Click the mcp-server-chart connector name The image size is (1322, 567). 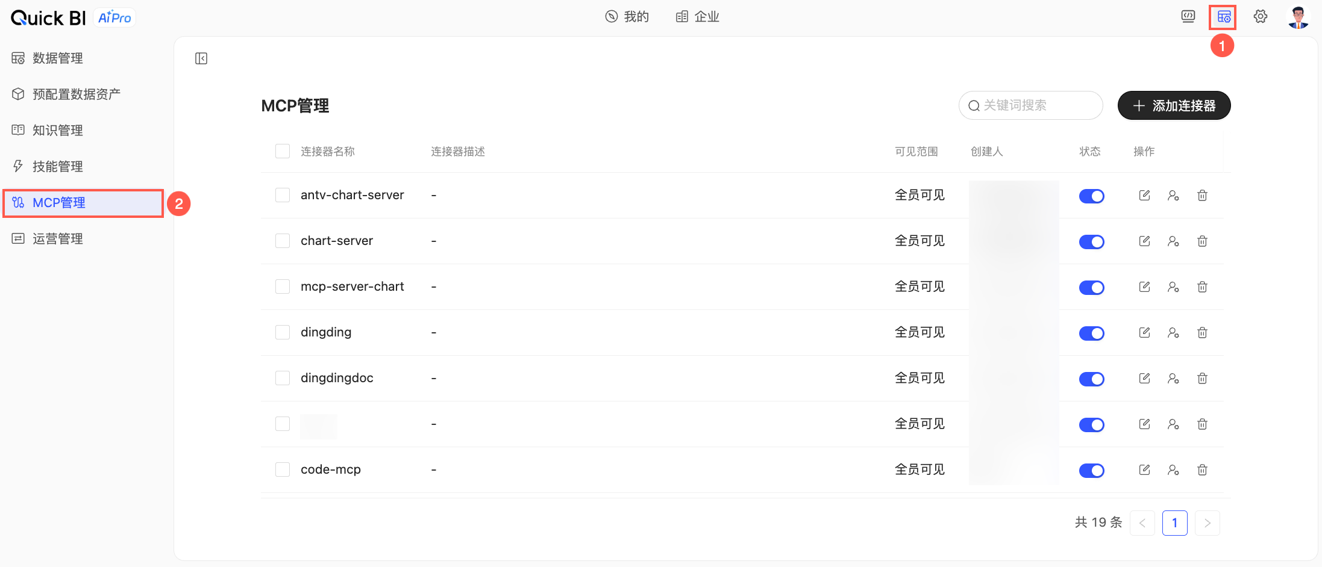352,287
